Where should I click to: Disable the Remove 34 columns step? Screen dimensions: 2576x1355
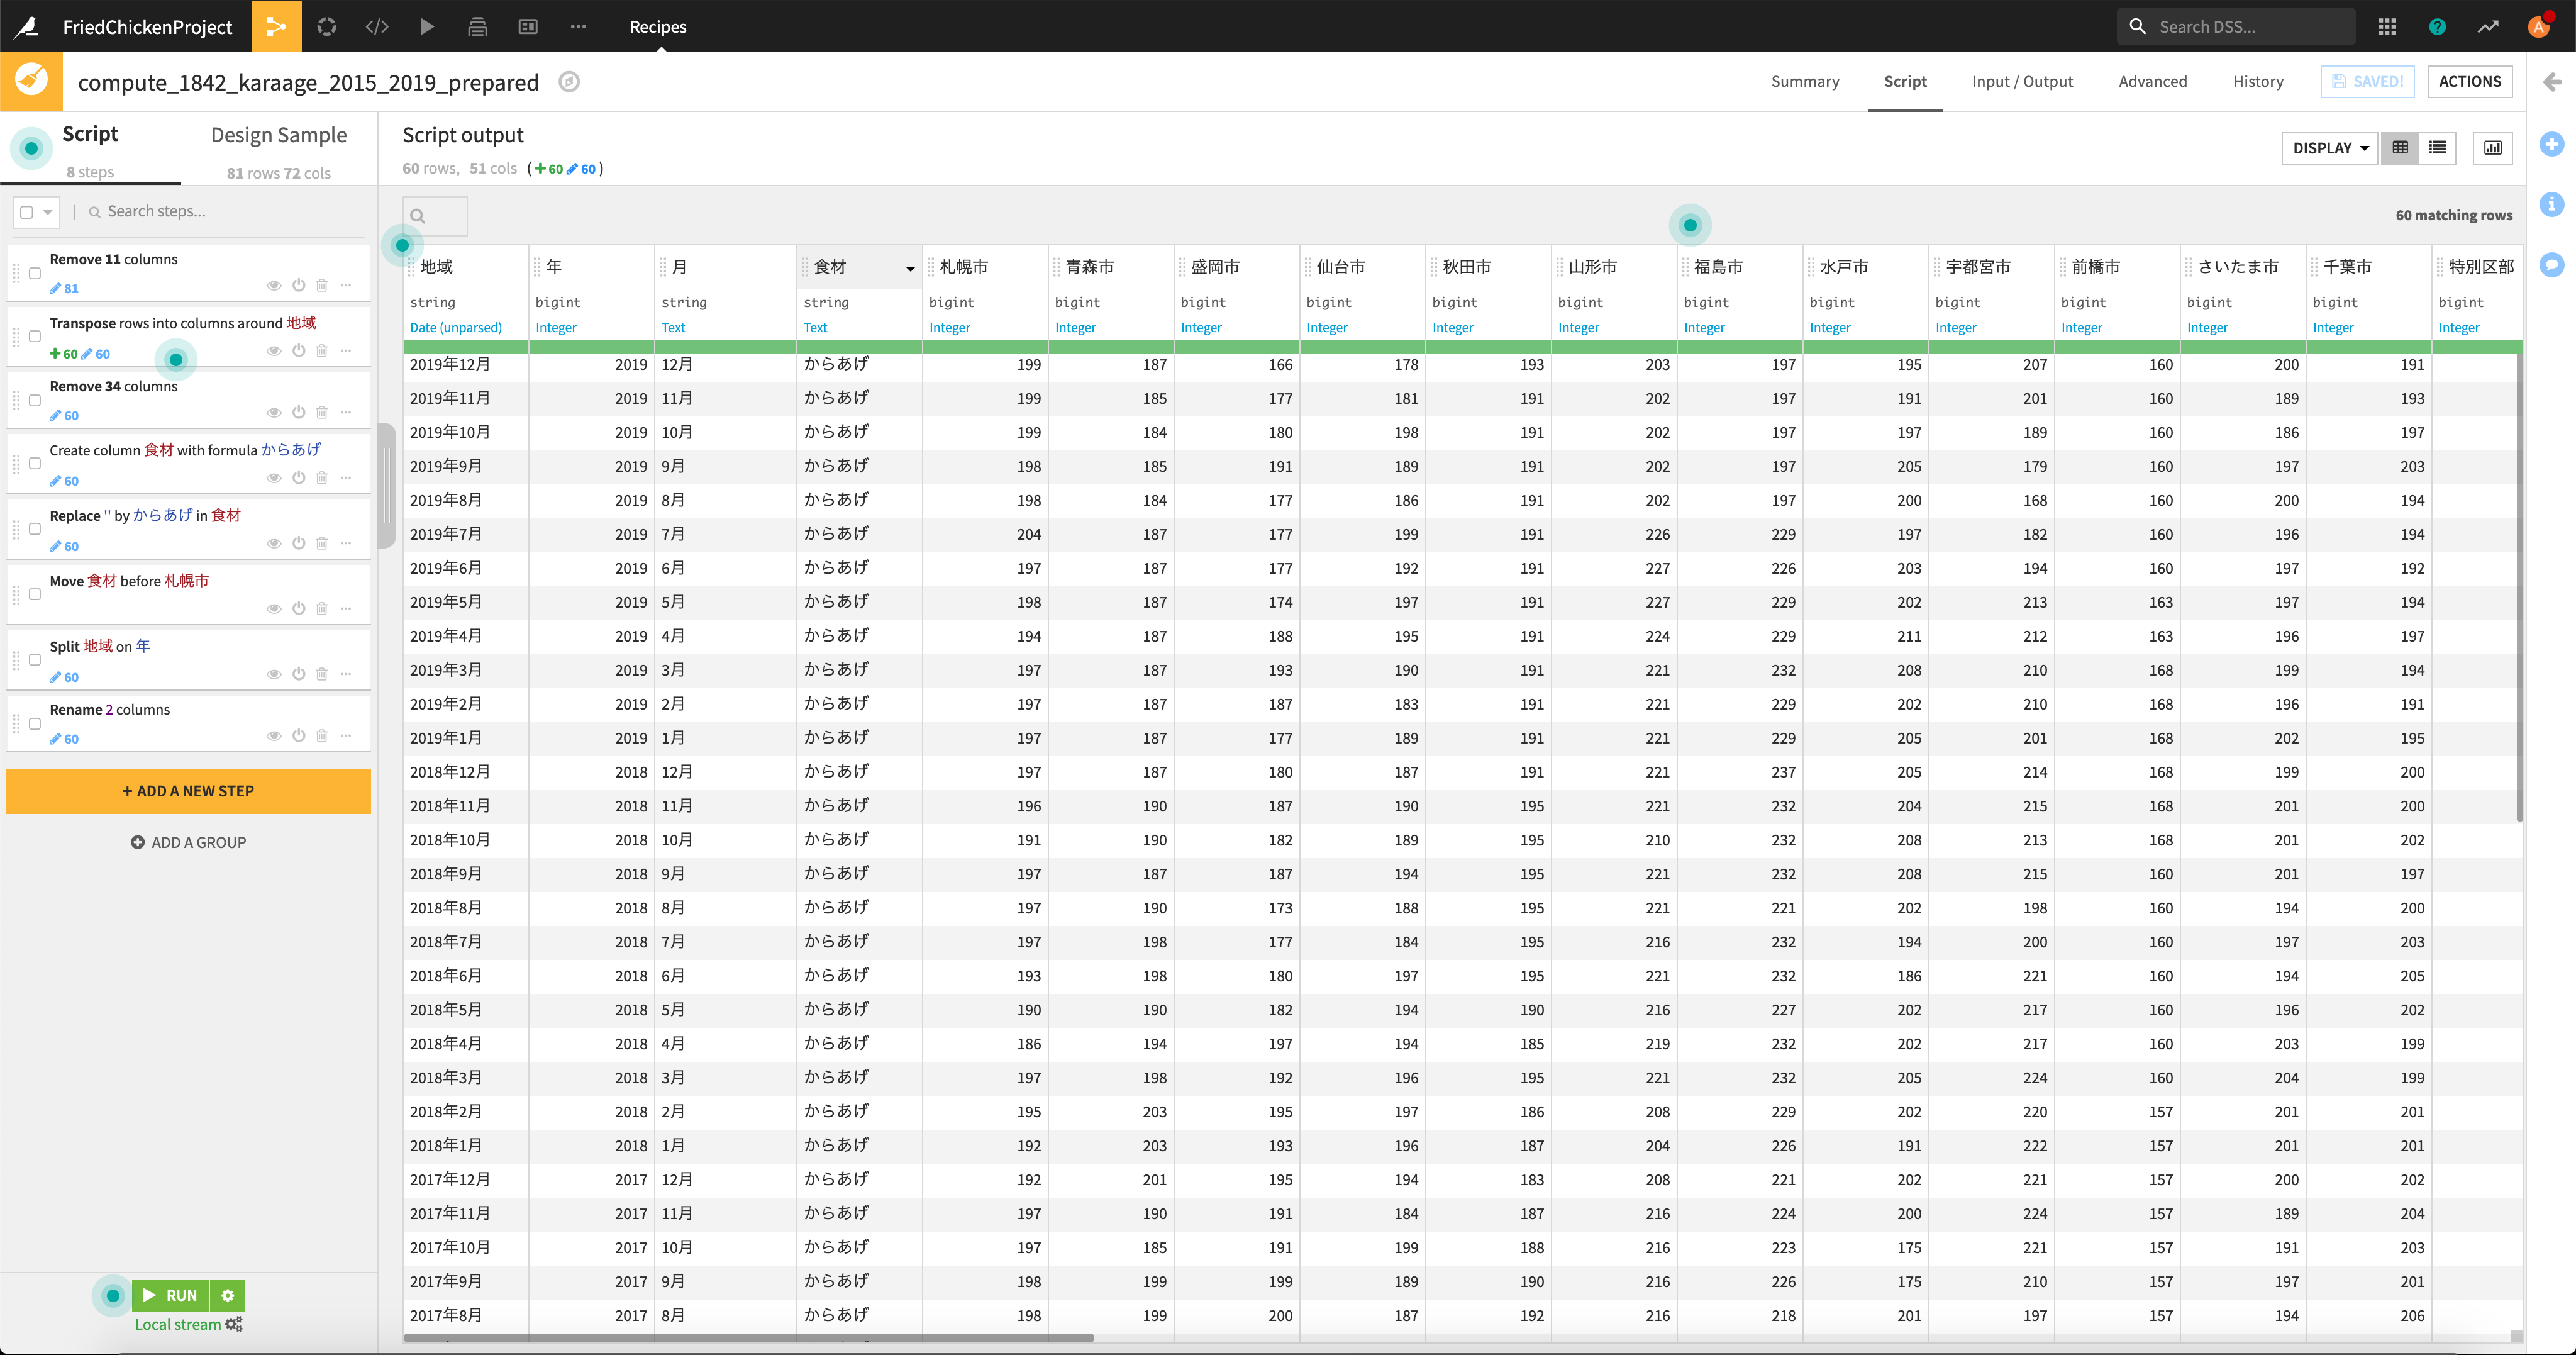[298, 413]
